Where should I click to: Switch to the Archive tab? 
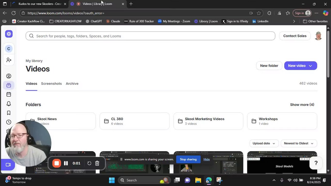click(x=72, y=84)
